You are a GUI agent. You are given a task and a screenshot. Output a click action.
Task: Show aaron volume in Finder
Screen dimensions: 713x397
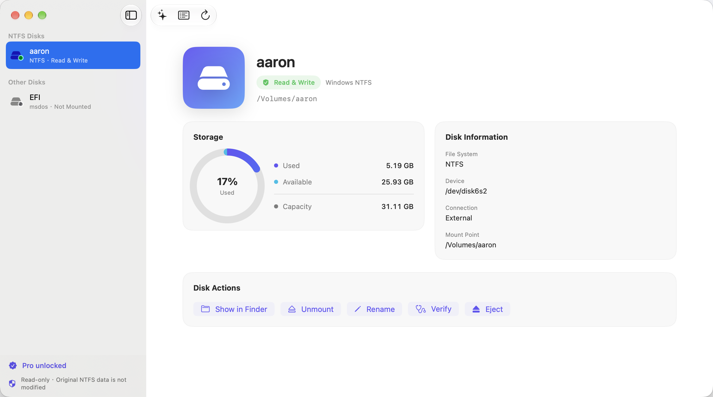point(234,309)
